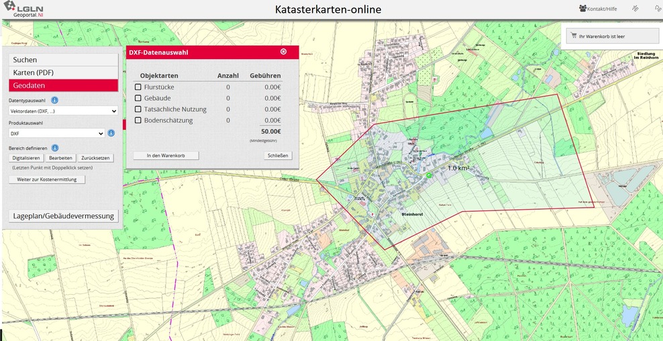The height and width of the screenshot is (341, 663).
Task: Check the Tatsächliche Nutzung option
Action: [x=138, y=109]
